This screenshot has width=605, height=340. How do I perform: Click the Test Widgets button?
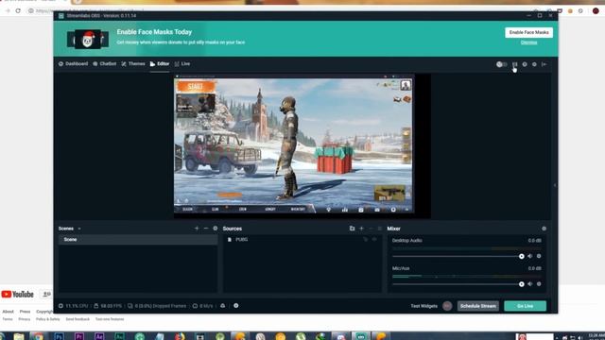coord(423,306)
